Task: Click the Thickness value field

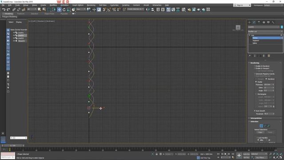Action: click(268, 84)
